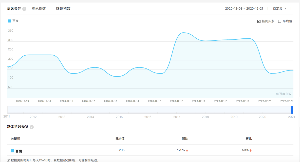Viewport: 300px width, 162px height.
Task: Switch to 资讯指数 tab
Action: 39,9
